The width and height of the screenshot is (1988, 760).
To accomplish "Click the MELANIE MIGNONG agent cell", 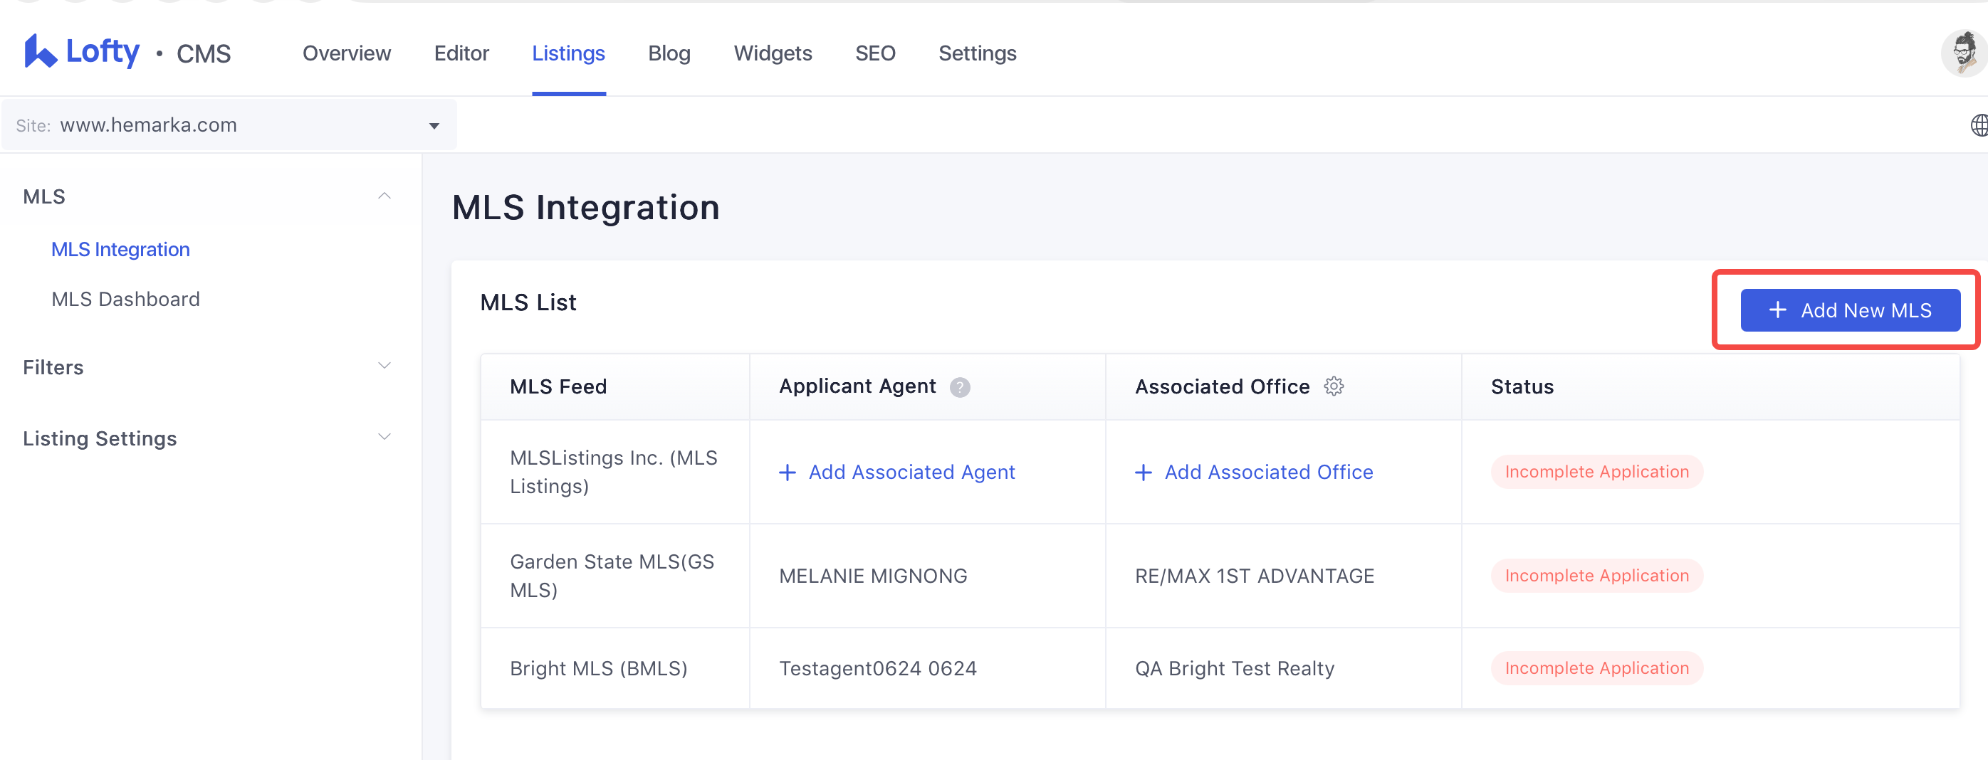I will click(x=928, y=576).
